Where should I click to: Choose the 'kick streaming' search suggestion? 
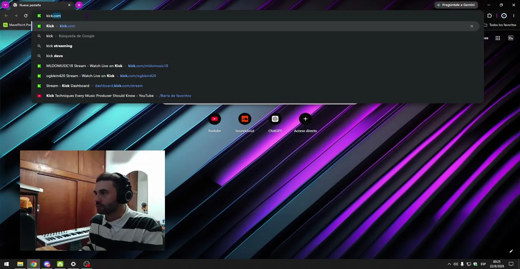pos(255,46)
